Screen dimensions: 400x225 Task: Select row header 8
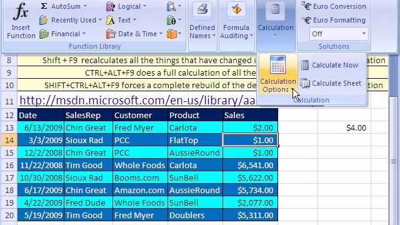point(9,61)
